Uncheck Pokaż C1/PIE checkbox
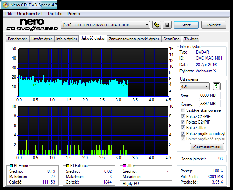The height and width of the screenshot is (190, 233). 183,116
